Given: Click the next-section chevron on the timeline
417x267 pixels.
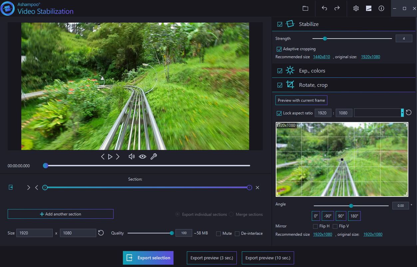Looking at the screenshot, I should 29,187.
